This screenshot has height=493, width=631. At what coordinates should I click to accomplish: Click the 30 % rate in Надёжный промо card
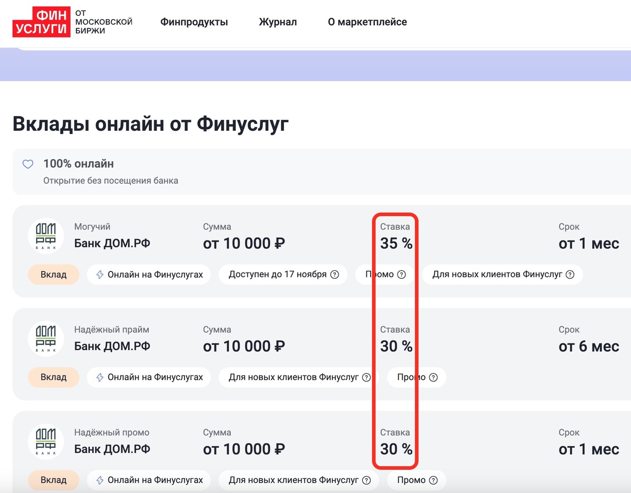point(396,449)
